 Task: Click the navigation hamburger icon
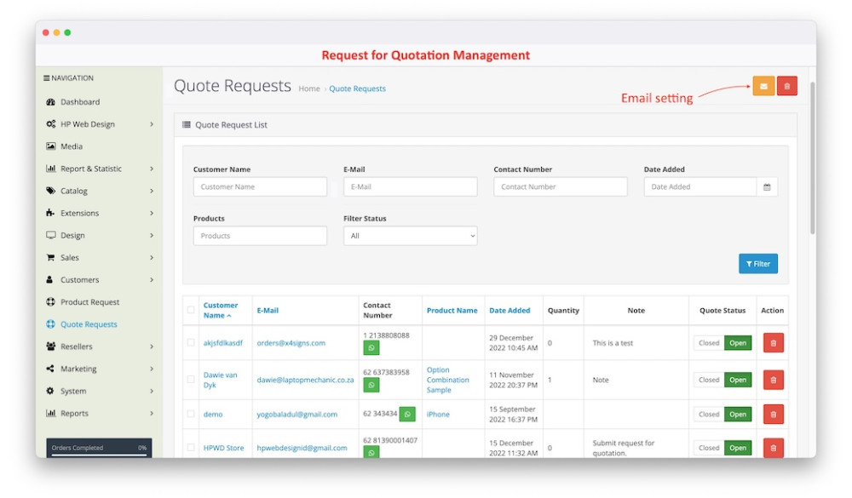pos(47,78)
